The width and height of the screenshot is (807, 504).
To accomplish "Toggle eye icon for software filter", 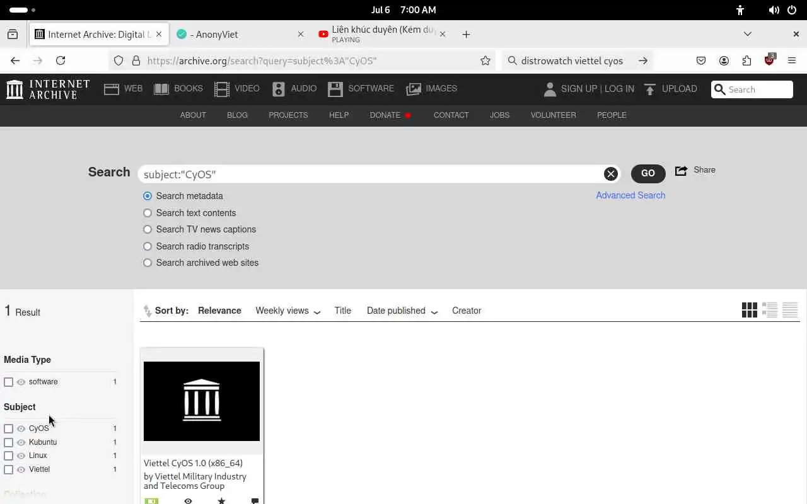I will point(21,382).
